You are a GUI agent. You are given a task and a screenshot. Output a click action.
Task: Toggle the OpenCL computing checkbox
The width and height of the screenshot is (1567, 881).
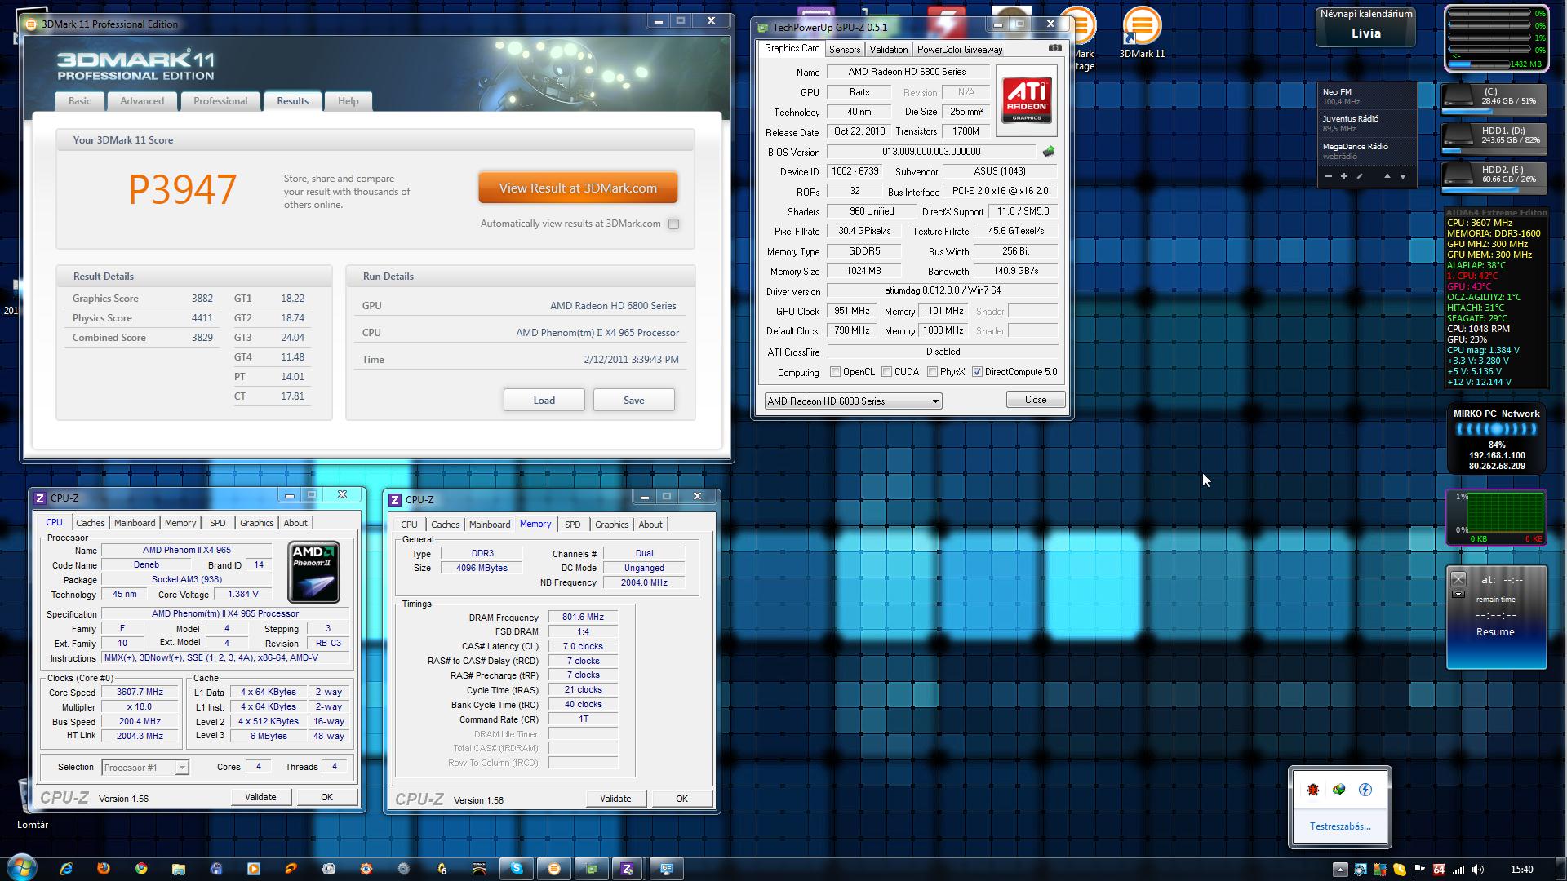point(835,372)
